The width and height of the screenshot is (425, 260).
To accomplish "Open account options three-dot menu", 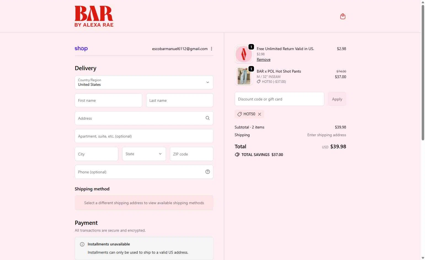I will [x=212, y=49].
